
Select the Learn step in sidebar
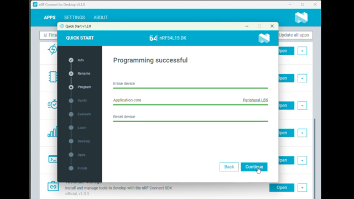(x=77, y=128)
